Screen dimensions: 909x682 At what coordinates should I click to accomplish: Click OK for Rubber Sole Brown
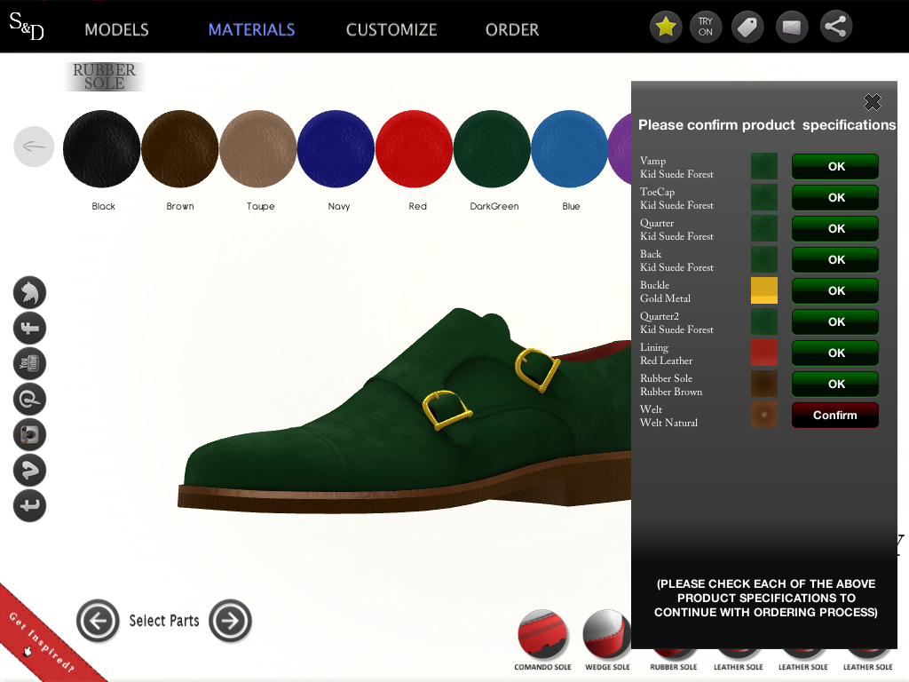[835, 384]
